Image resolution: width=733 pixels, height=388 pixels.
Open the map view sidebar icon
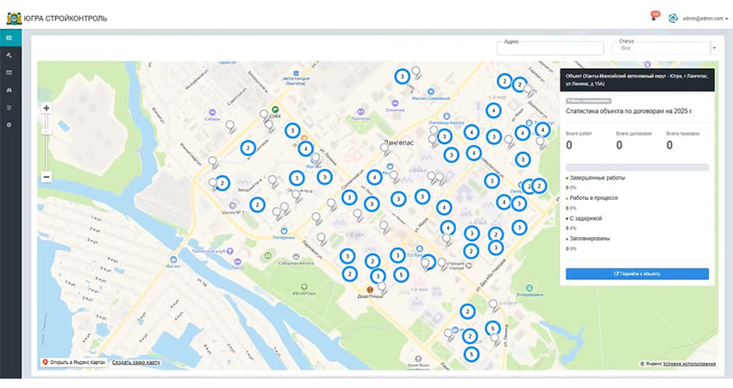point(9,38)
